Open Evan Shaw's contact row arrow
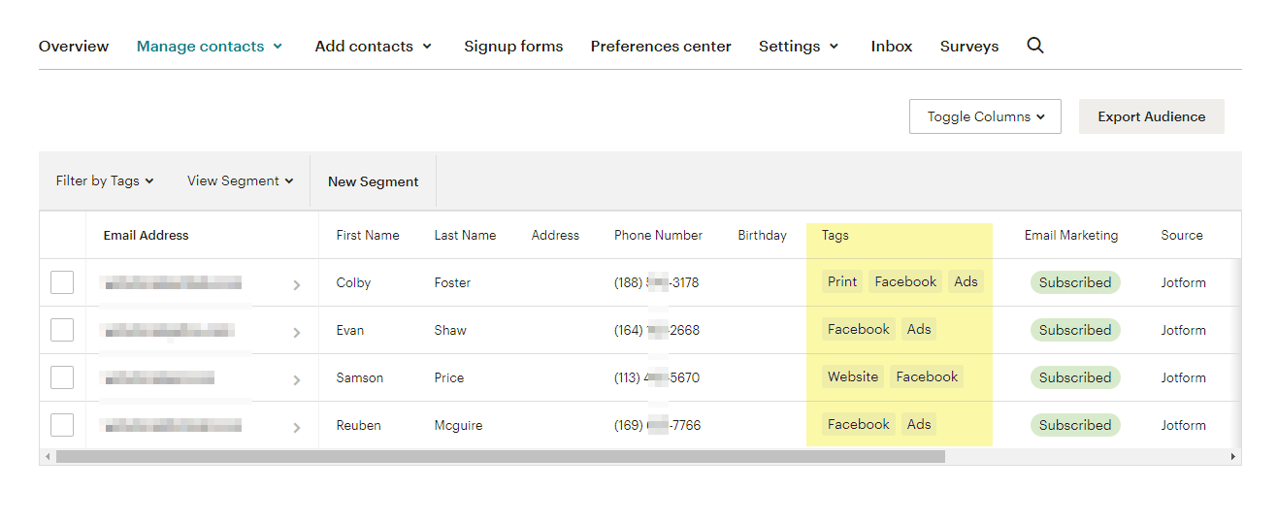 pos(296,332)
